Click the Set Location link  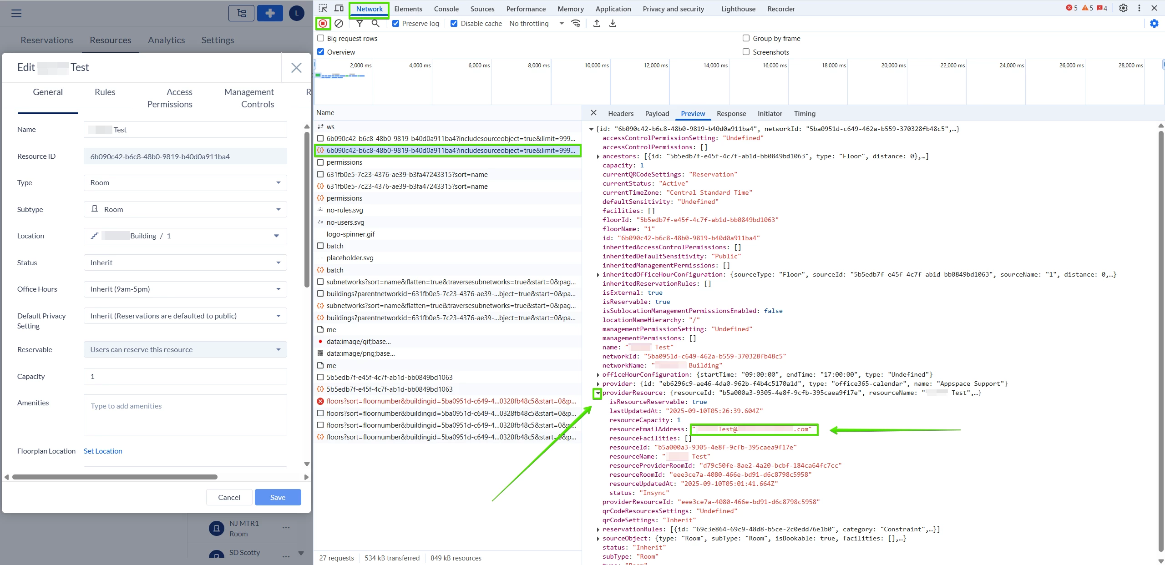pyautogui.click(x=103, y=451)
